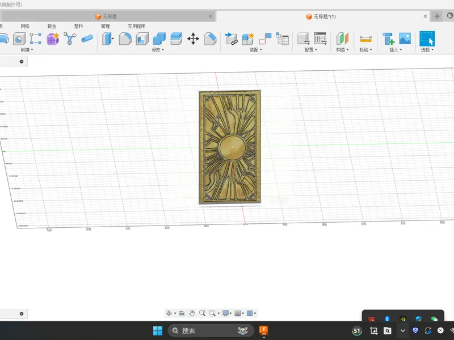The width and height of the screenshot is (454, 340).
Task: Click the New Component icon
Action: [248, 39]
